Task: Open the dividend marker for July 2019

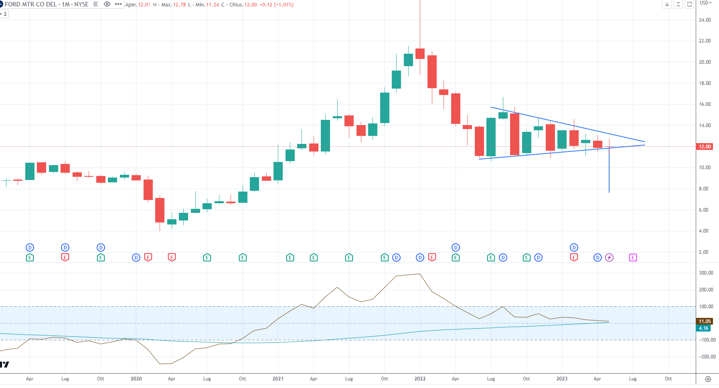Action: (65, 248)
